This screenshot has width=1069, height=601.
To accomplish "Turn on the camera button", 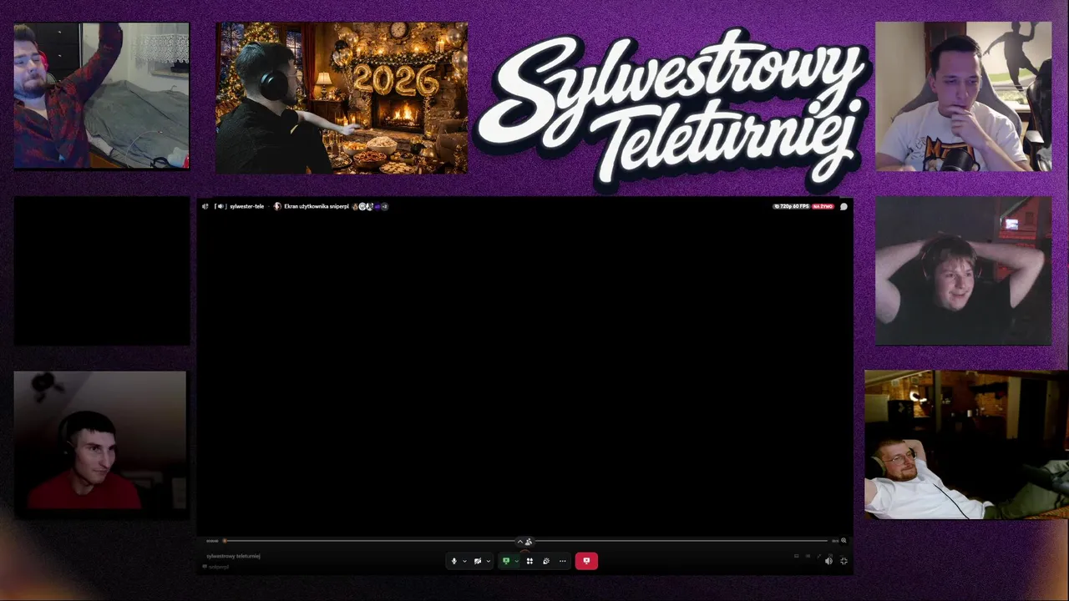I will coord(478,561).
